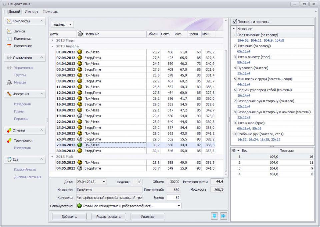This screenshot has height=227, width=320.
Task: Toggle the Подходы и повторы checkbox
Action: click(x=235, y=22)
